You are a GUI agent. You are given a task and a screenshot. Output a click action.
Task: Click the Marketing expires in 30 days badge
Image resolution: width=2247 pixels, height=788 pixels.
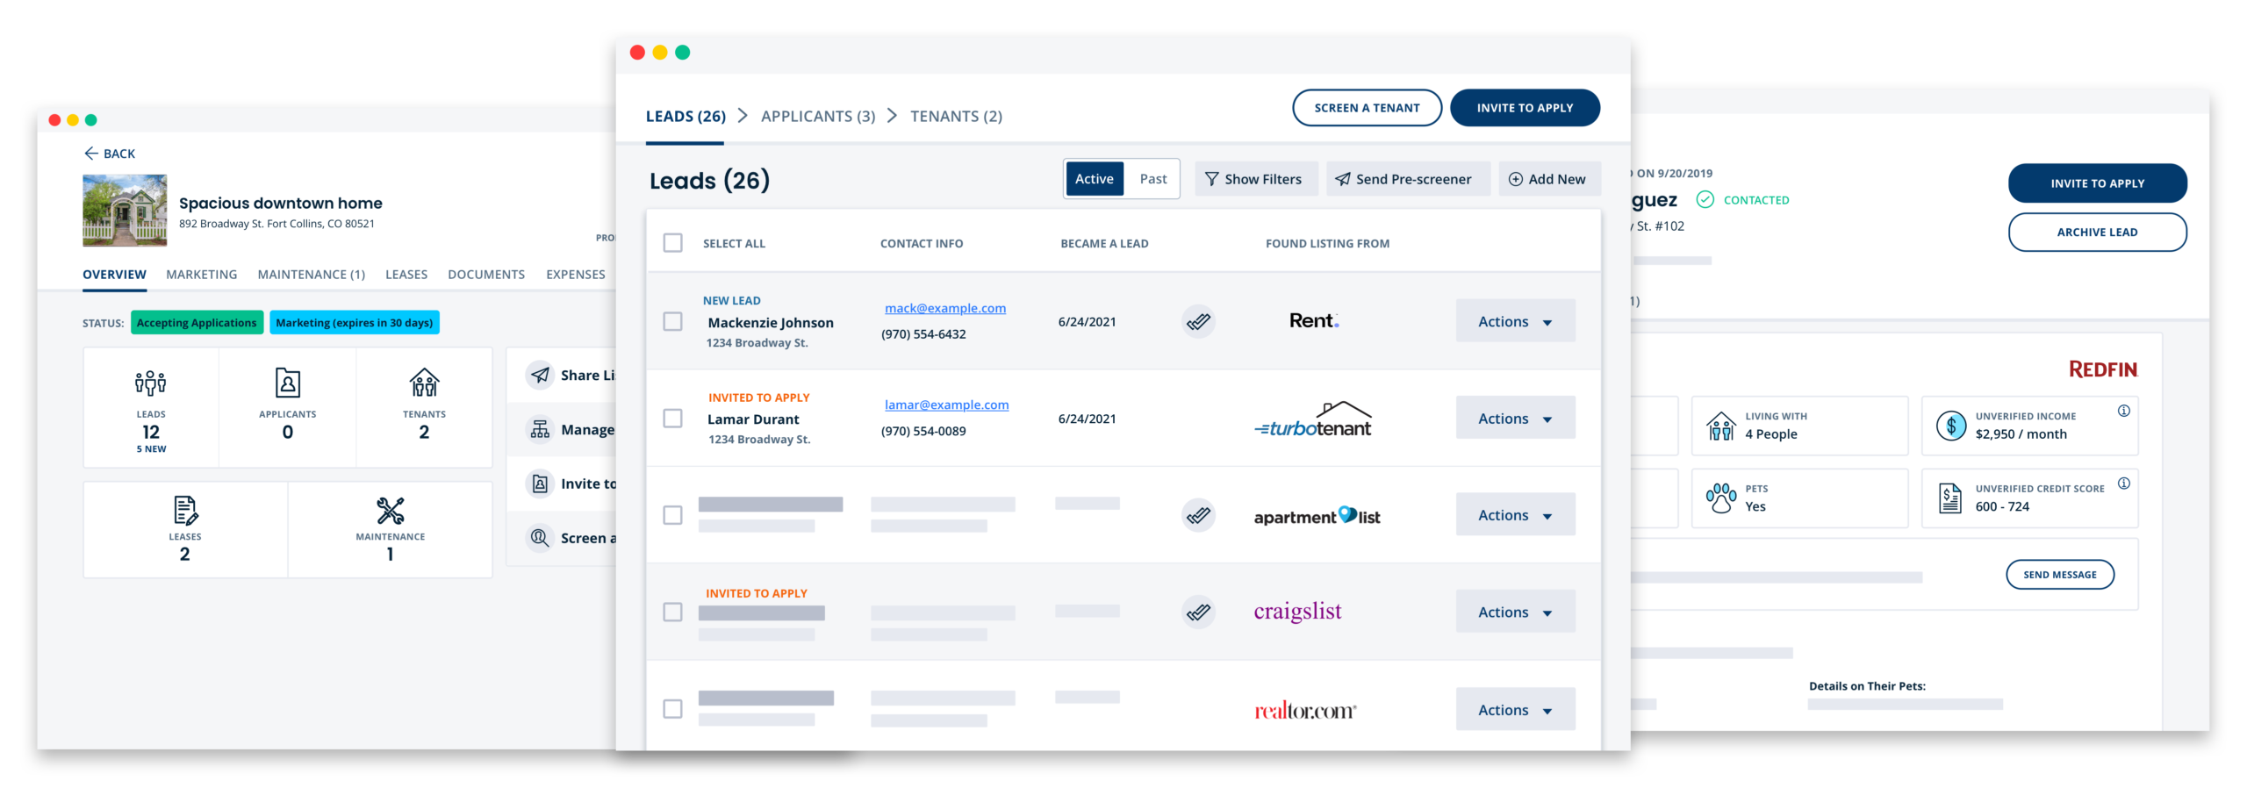point(355,323)
